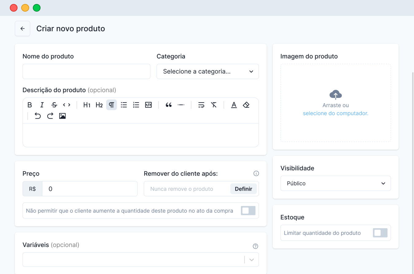Expand the Variáveis select chevron
The image size is (414, 274).
pos(252,260)
